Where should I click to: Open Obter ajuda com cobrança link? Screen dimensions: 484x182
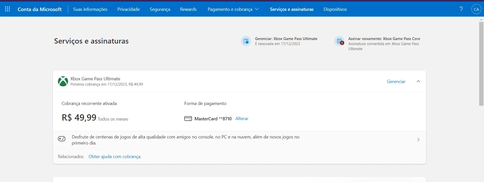pyautogui.click(x=115, y=157)
